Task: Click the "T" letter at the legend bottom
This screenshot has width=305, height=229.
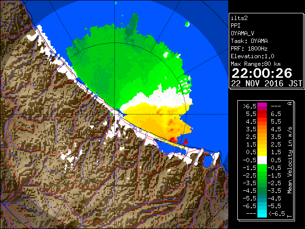Action: (290, 216)
